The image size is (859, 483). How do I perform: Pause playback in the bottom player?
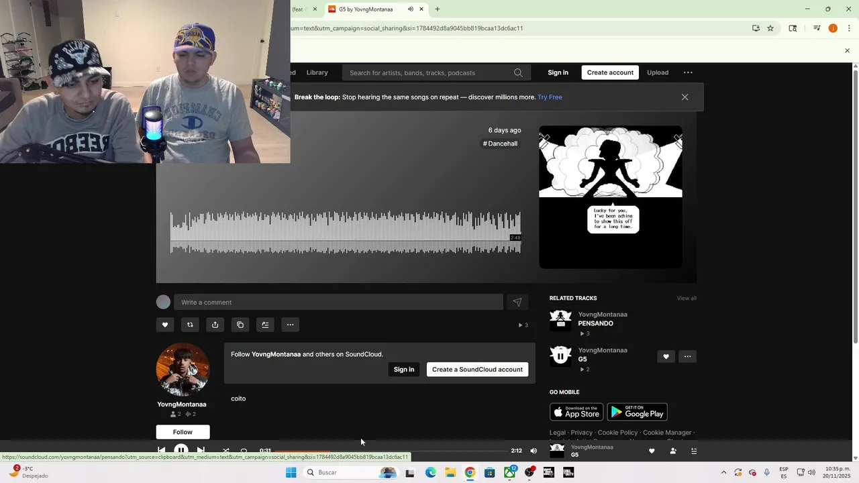181,450
